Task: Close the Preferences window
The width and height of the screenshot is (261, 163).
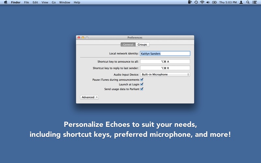Action: (79, 37)
